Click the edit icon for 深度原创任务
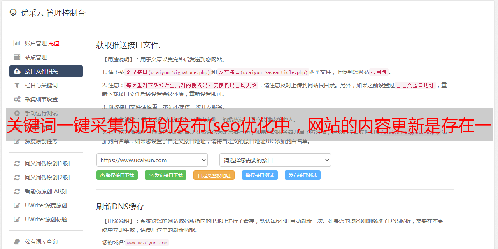Viewport: 498px width, 249px height. (x=17, y=141)
